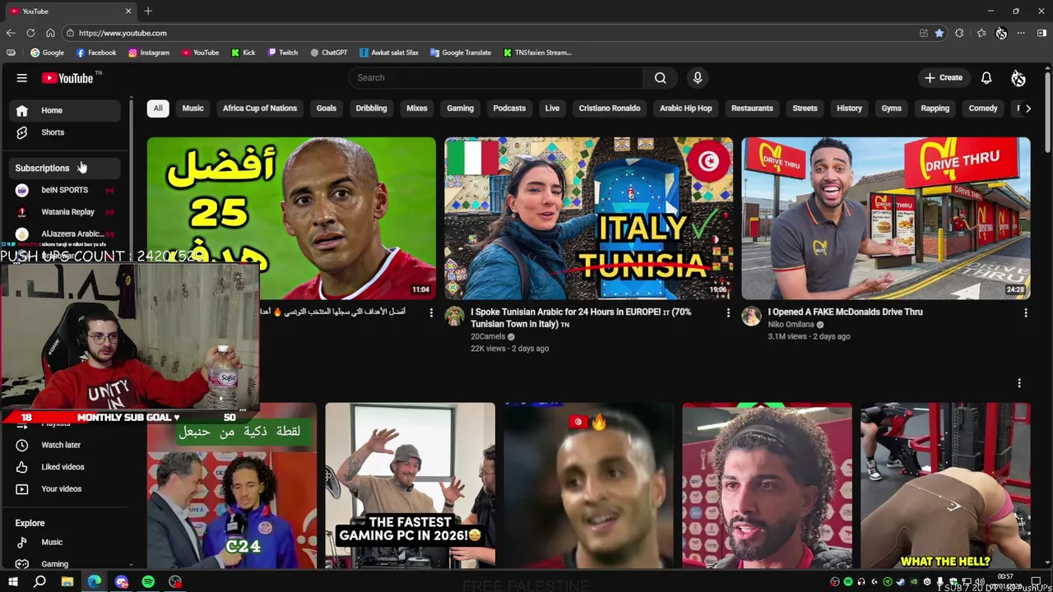The width and height of the screenshot is (1053, 592).
Task: Open Watania Replay channel subscription
Action: pyautogui.click(x=66, y=212)
